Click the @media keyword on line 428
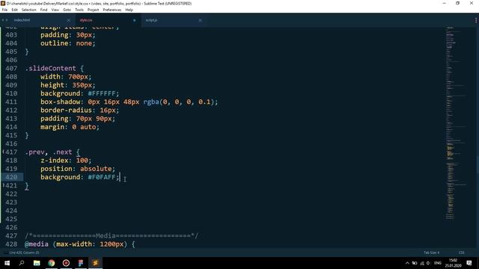Viewport: 479px width, 269px height. point(37,244)
